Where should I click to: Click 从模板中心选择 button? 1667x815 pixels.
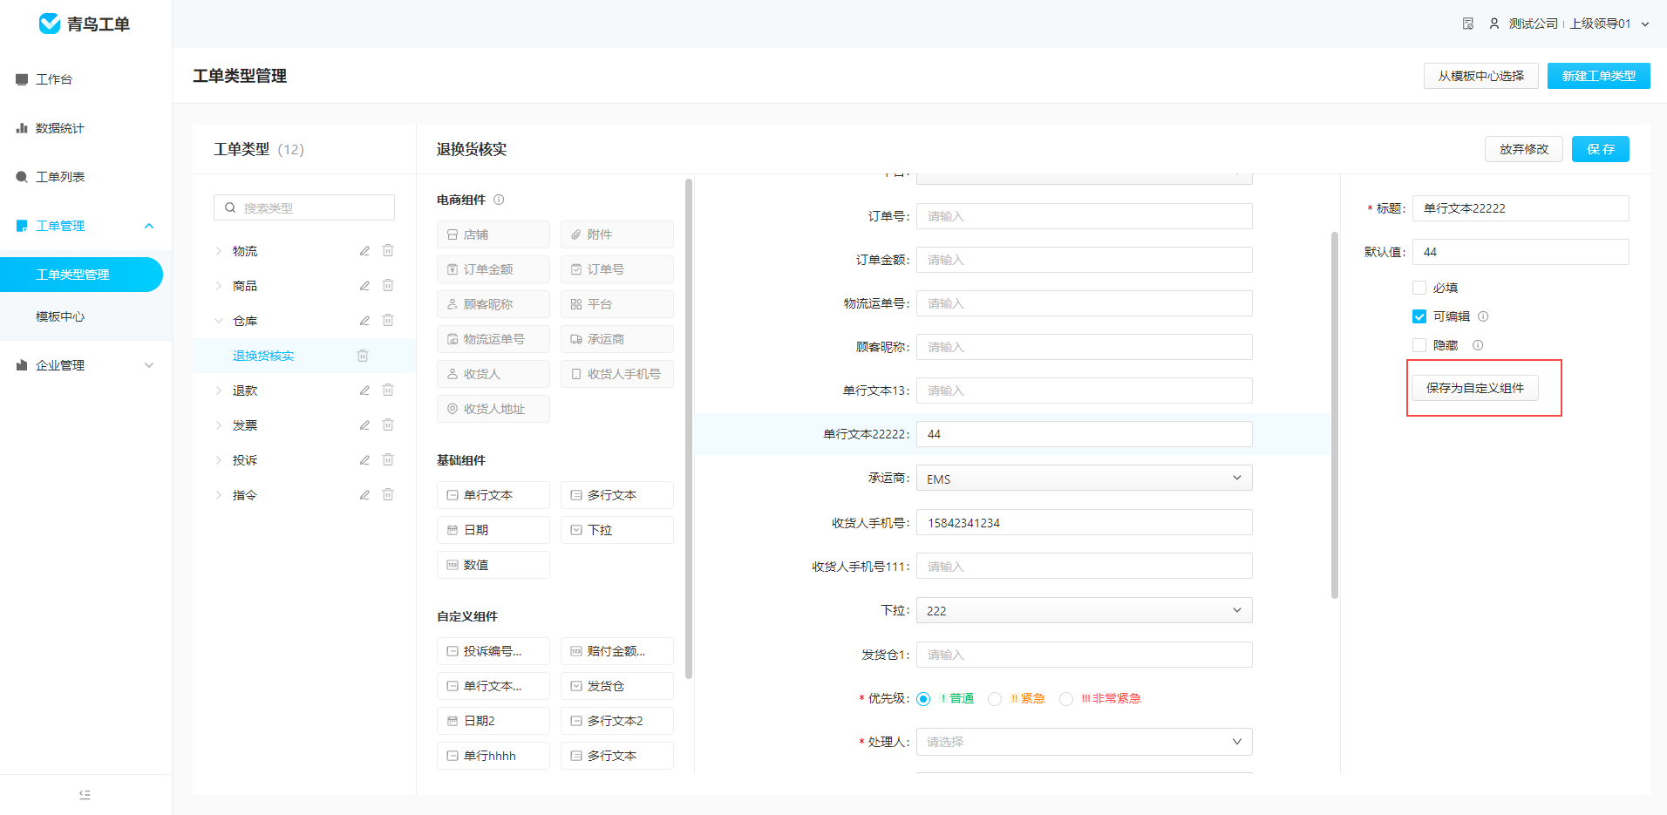[x=1481, y=76]
